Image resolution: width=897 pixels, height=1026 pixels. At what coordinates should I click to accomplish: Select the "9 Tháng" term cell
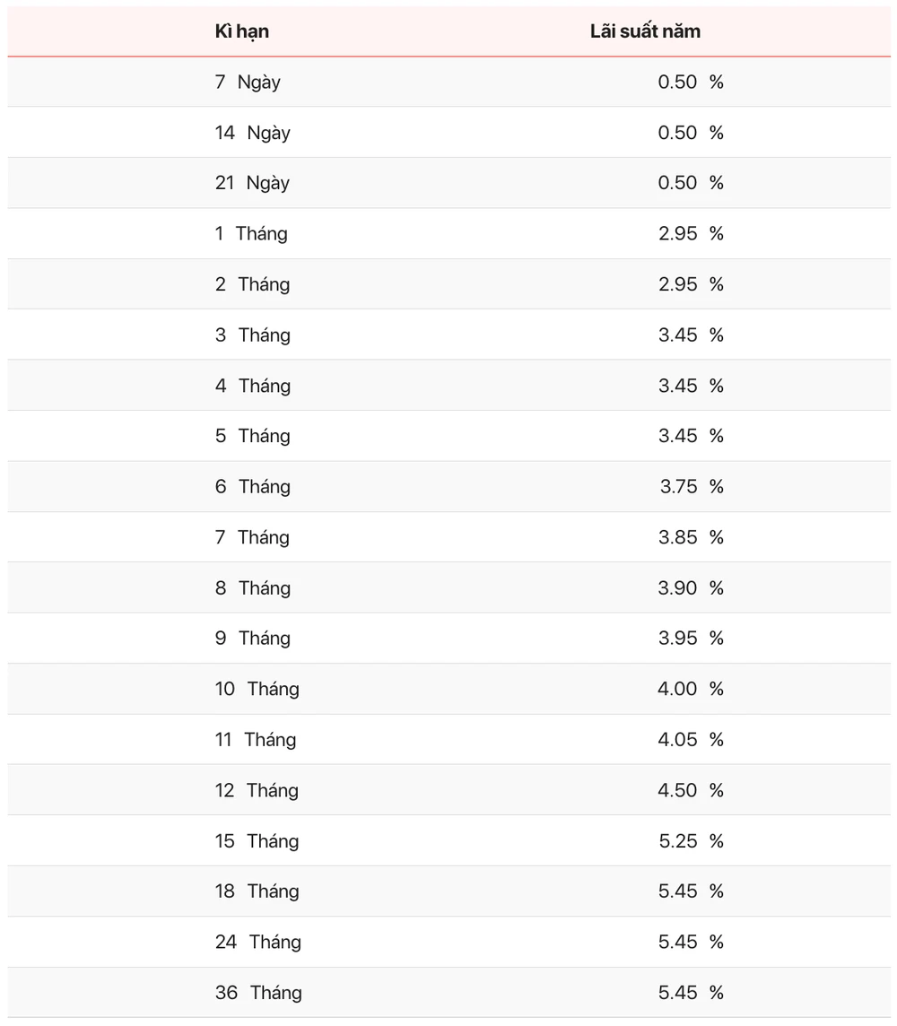point(252,639)
